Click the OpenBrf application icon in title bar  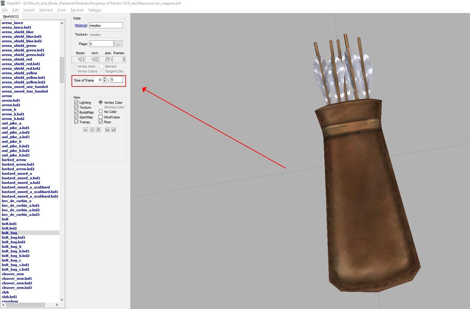(3, 3)
